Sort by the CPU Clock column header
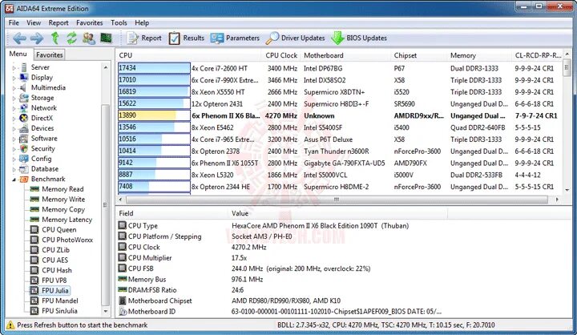577x335 pixels. coord(281,55)
